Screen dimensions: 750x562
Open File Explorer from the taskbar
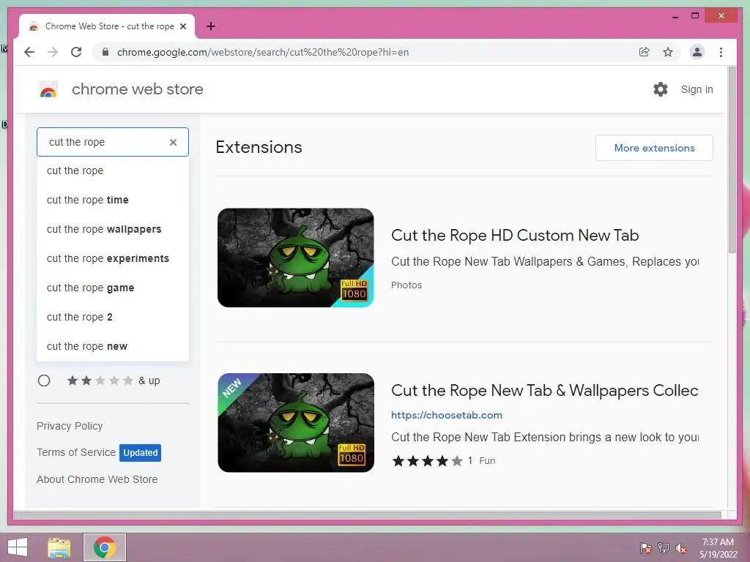59,547
